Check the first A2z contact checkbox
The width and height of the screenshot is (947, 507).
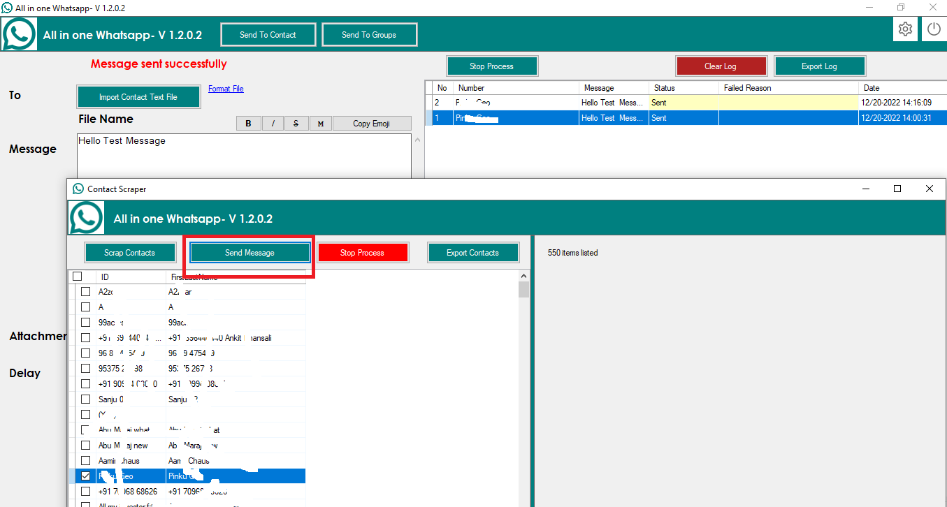(x=86, y=292)
